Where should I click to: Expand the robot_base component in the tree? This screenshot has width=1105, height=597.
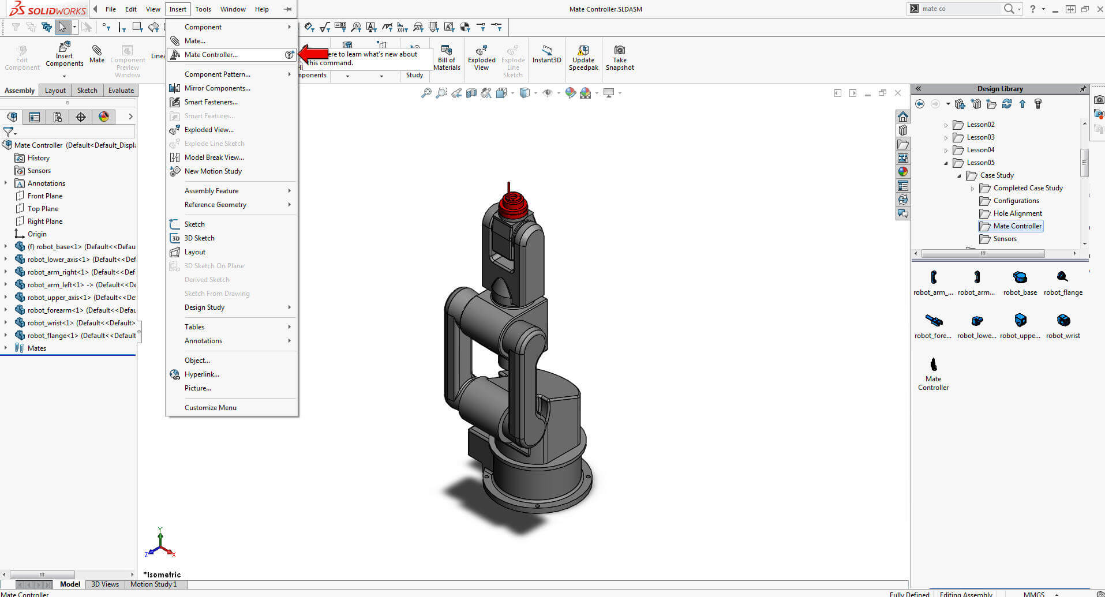click(x=6, y=246)
